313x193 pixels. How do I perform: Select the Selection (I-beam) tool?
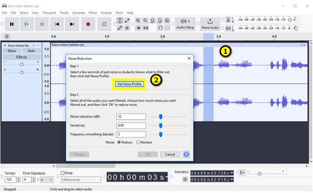coord(119,20)
